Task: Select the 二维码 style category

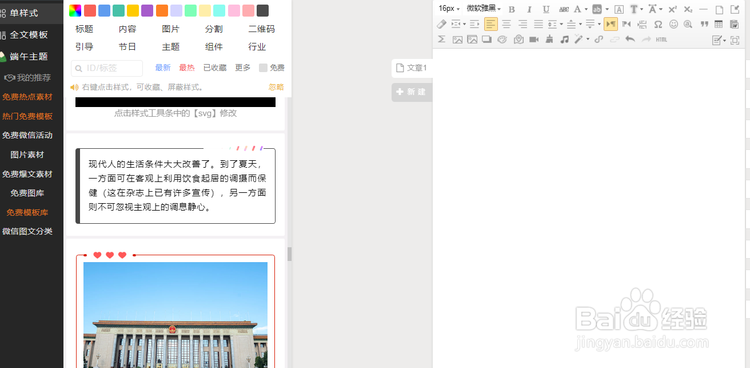Action: [x=261, y=29]
